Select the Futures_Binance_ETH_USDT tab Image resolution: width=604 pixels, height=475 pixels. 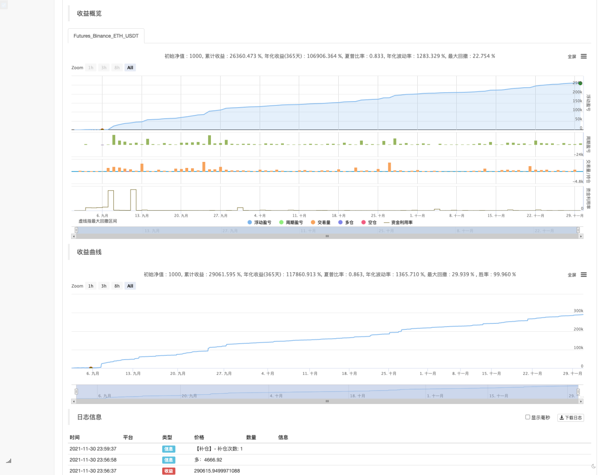106,36
